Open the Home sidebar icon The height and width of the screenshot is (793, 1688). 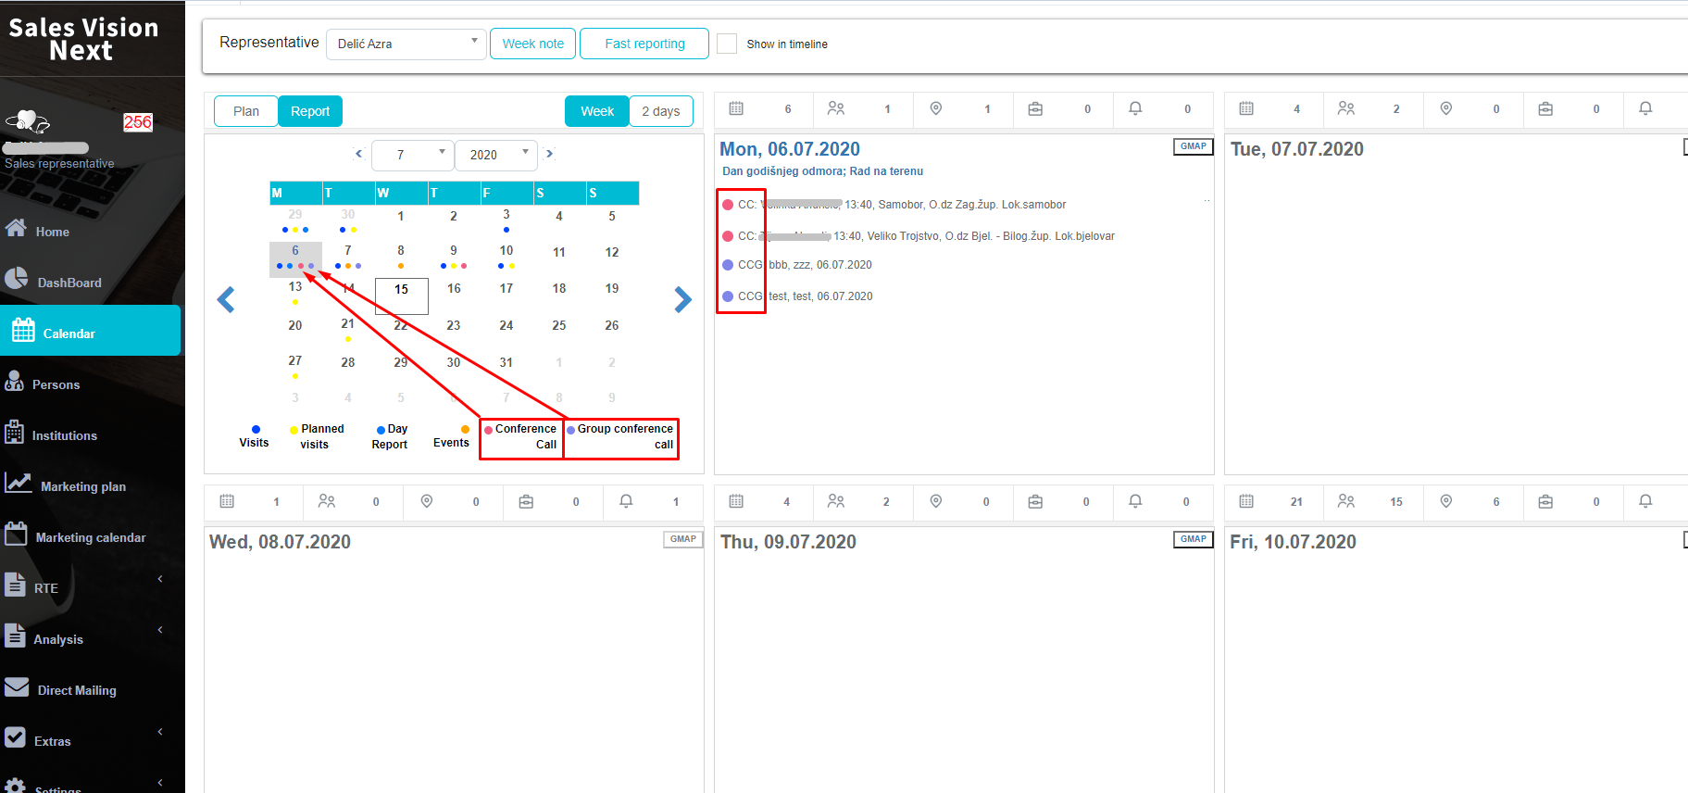(x=16, y=228)
